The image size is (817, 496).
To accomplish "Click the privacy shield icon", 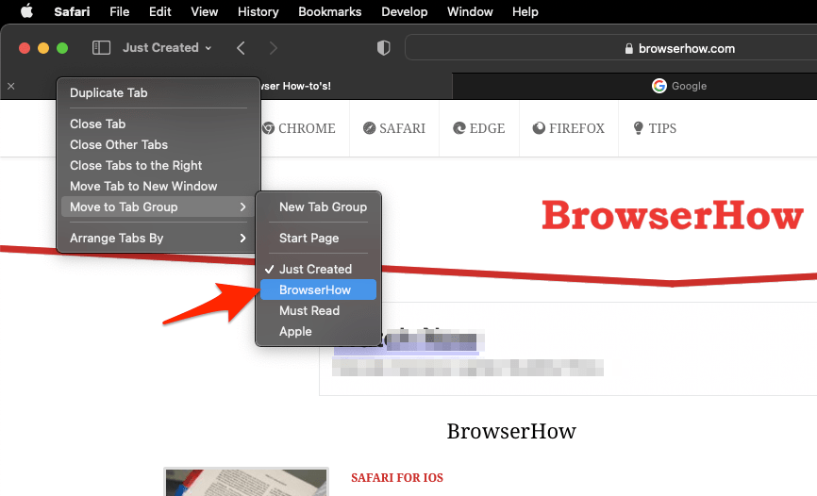I will (383, 48).
